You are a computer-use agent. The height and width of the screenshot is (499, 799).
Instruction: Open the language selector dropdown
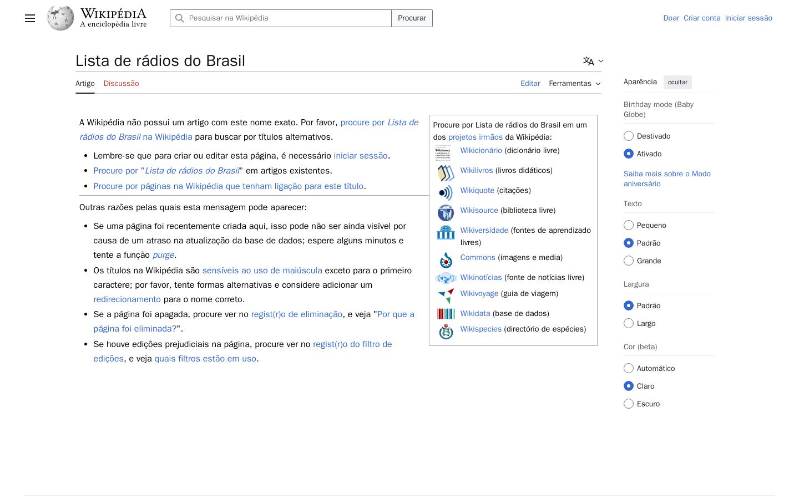coord(593,61)
